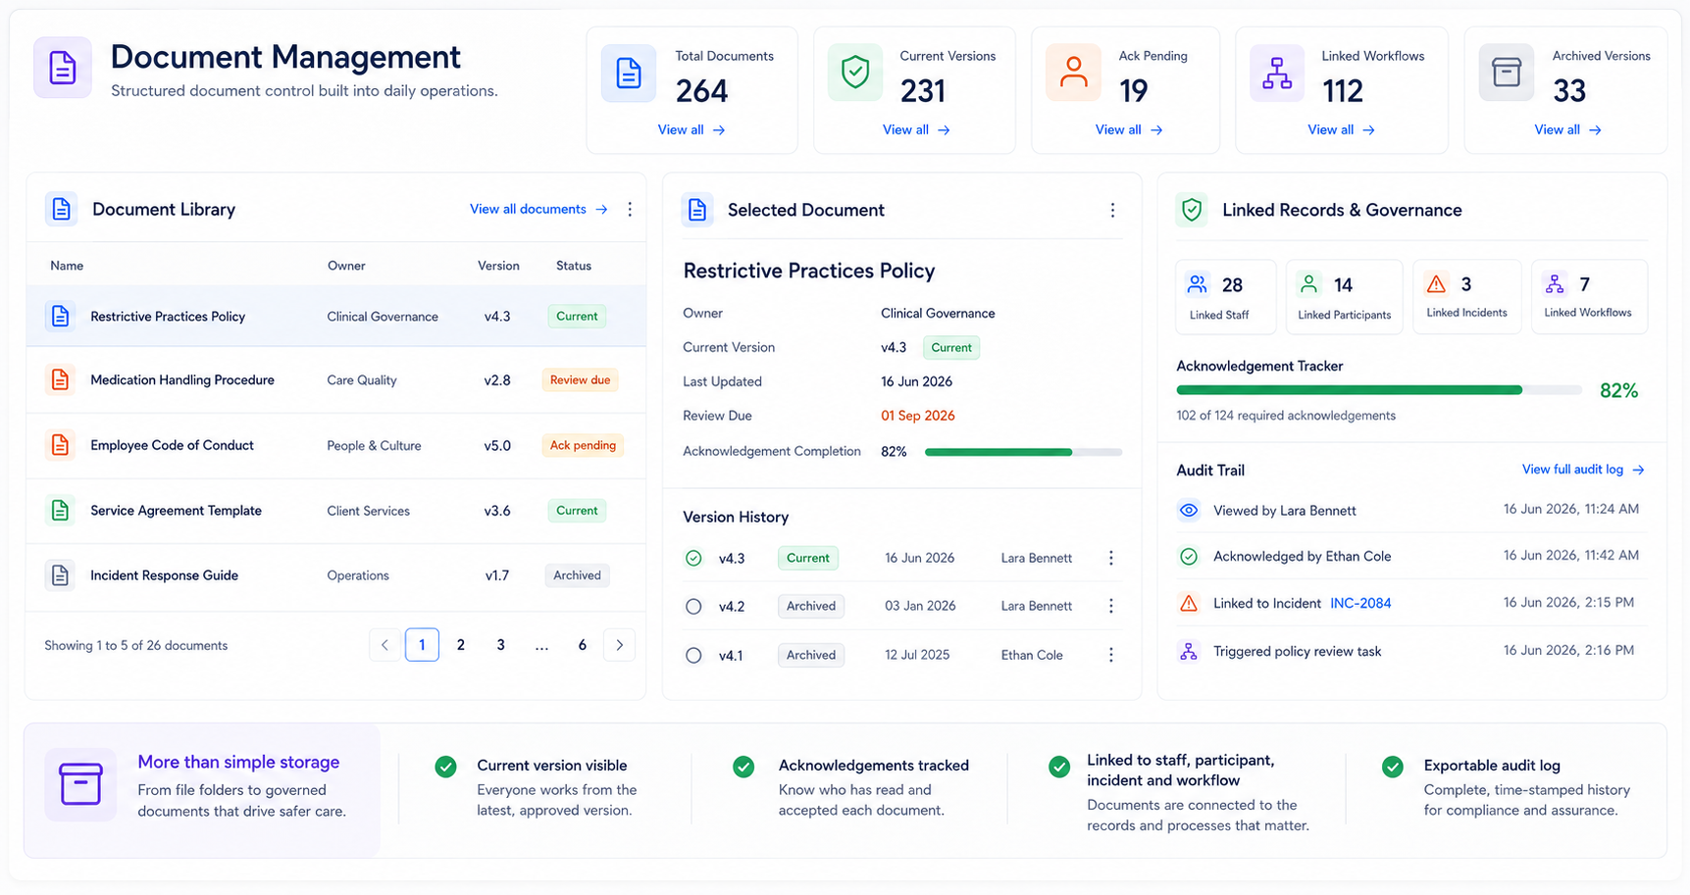Select the v4.2 version radio button
Viewport: 1690px width, 895px height.
click(693, 606)
